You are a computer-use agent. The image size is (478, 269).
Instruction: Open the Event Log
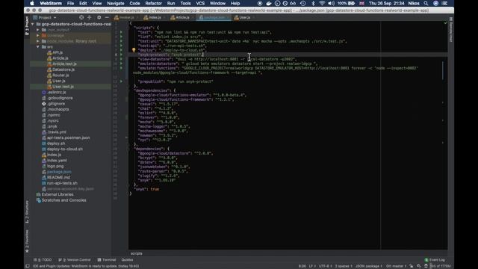[x=435, y=260]
